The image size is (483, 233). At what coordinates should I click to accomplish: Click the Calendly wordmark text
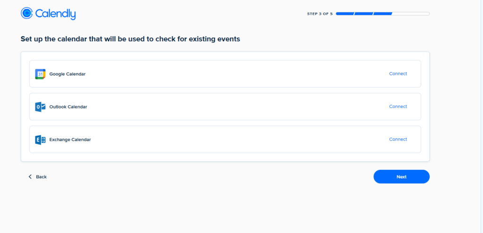point(55,14)
